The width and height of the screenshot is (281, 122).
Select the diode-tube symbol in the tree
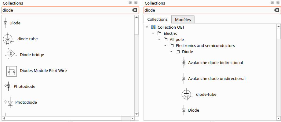(187, 94)
